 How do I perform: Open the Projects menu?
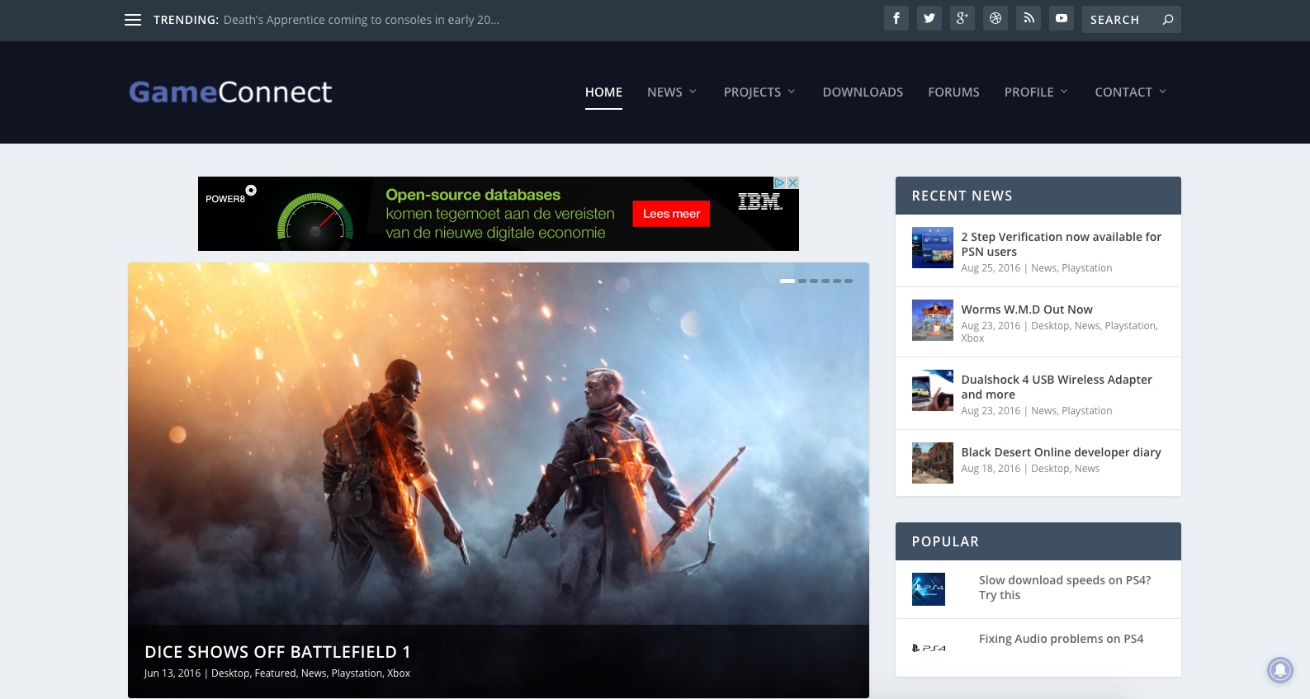(752, 92)
